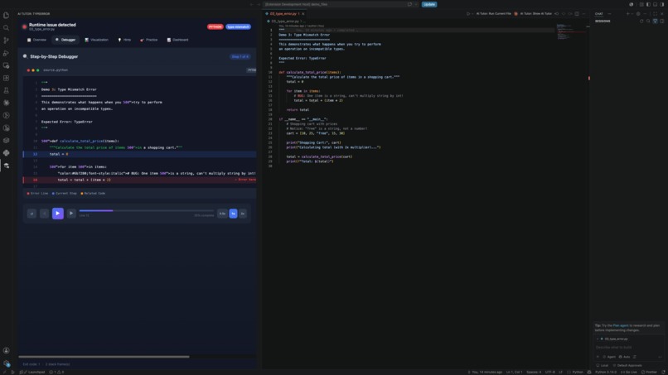Click the Describe what to build input
Image resolution: width=668 pixels, height=375 pixels.
tap(629, 348)
